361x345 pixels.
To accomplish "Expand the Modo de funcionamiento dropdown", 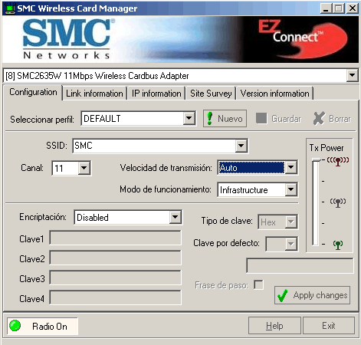I will tap(290, 189).
